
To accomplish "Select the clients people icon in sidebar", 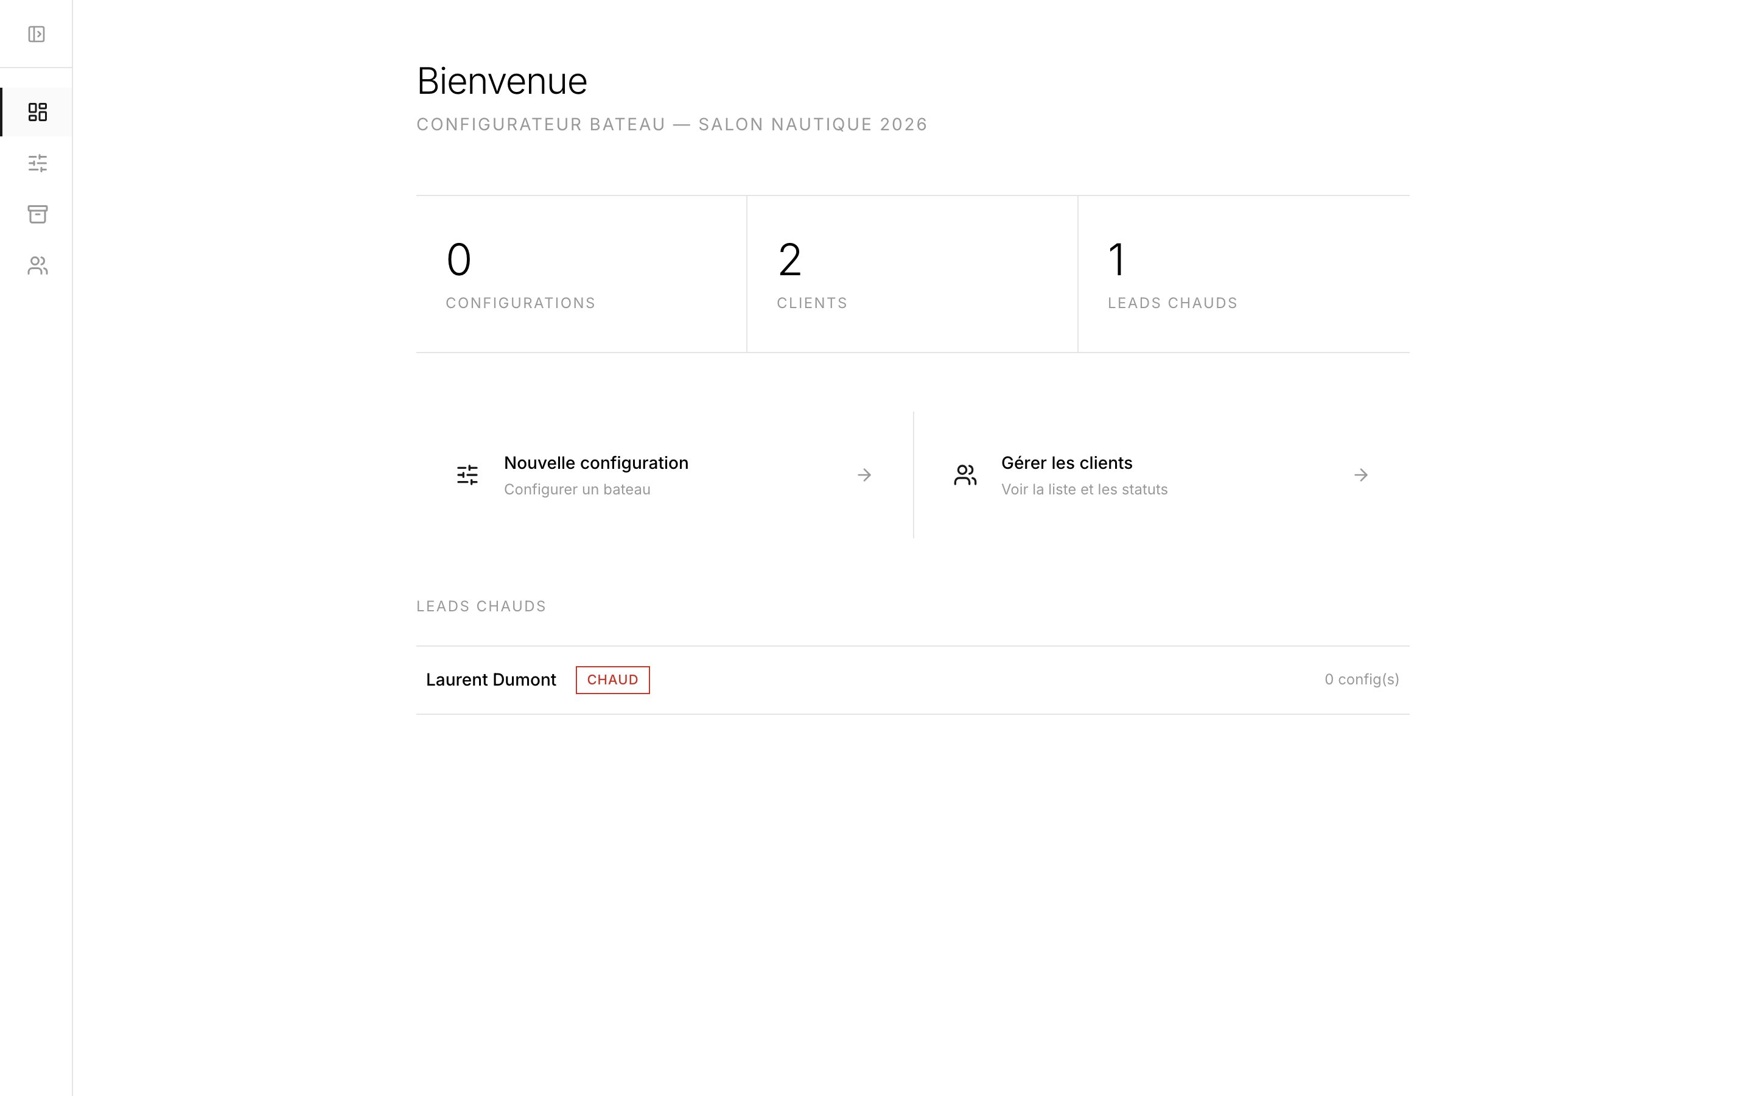I will click(x=37, y=266).
